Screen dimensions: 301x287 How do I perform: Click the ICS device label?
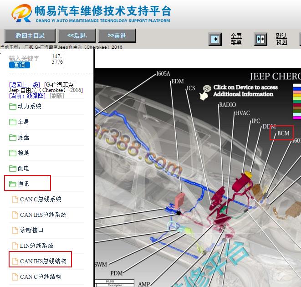click(191, 88)
